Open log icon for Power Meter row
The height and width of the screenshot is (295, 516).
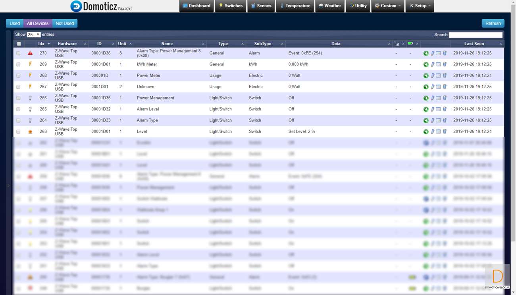pos(438,75)
